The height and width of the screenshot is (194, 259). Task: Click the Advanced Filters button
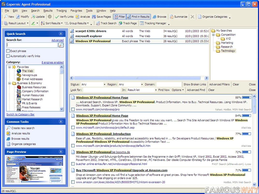tap(219, 85)
